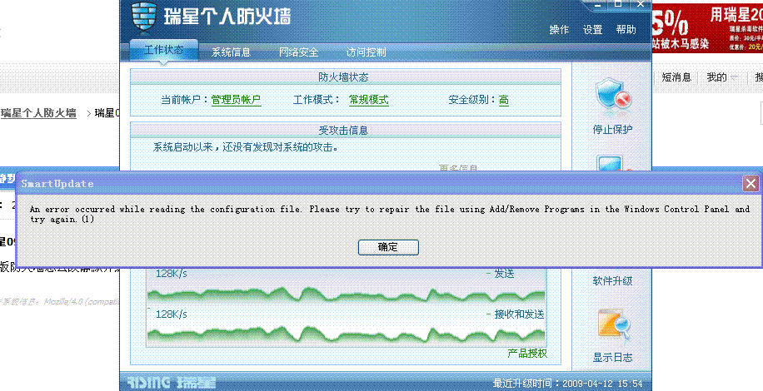
Task: Click 瑞星个人防火墙 breadcrumb link on the web page
Action: coord(38,114)
